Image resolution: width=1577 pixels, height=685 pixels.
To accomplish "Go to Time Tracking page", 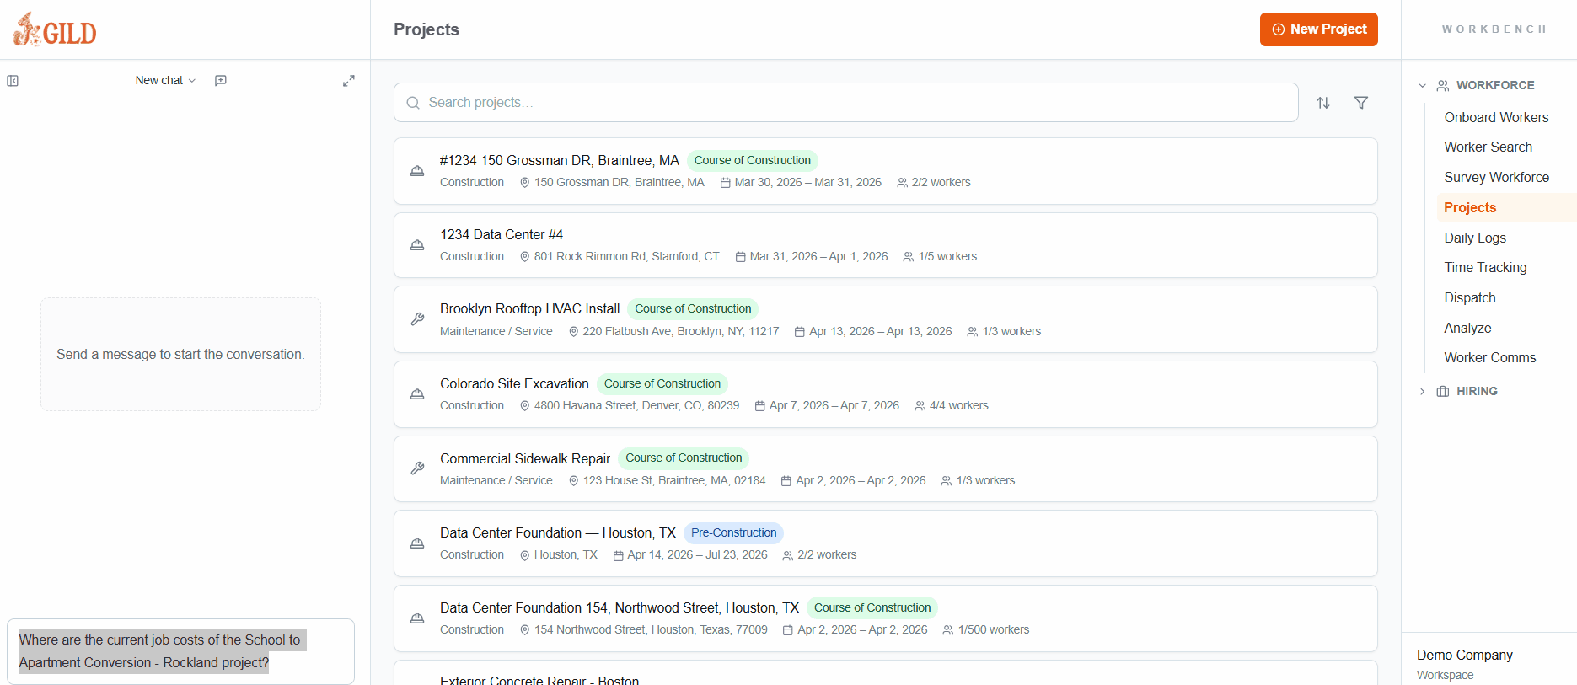I will click(x=1485, y=267).
